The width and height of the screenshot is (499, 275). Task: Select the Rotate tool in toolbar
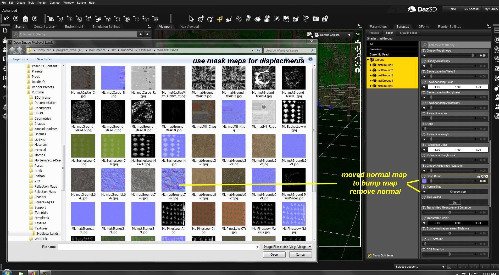tap(210, 19)
